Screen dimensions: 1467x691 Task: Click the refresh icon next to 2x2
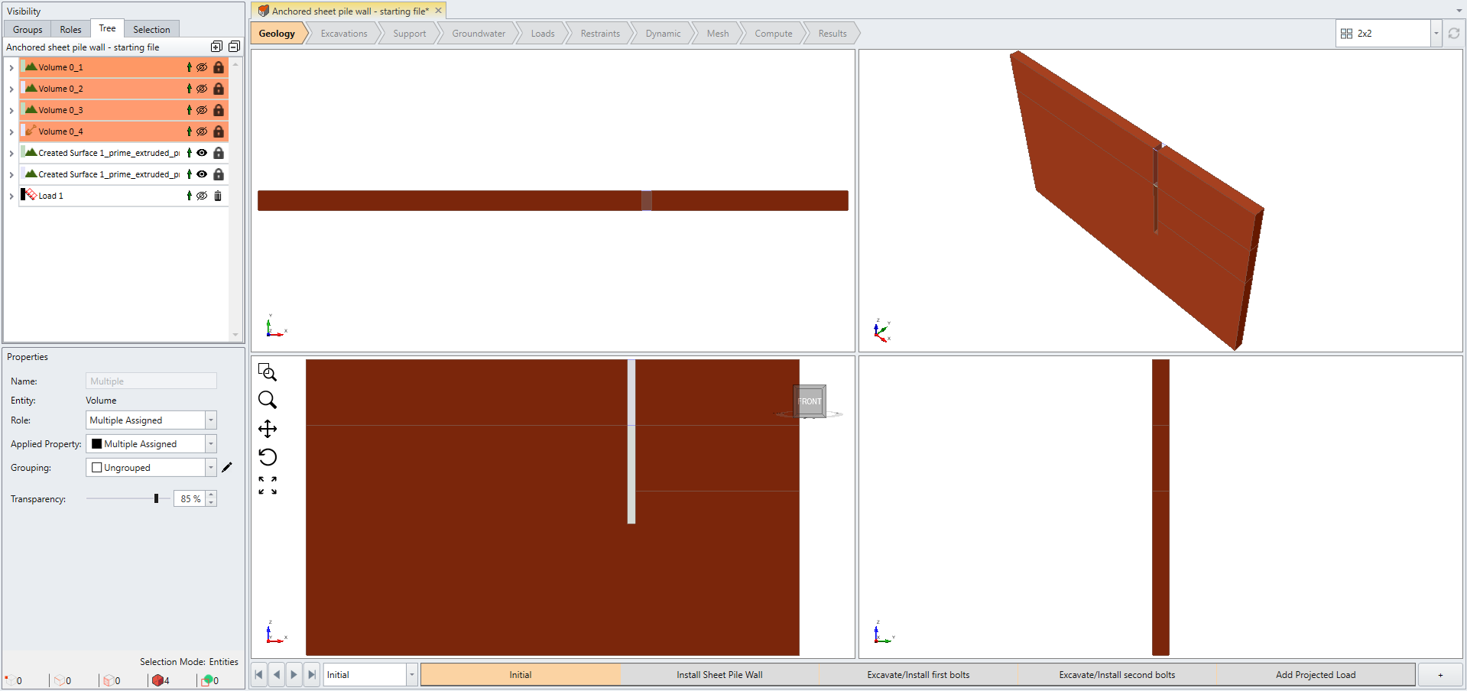pyautogui.click(x=1454, y=34)
